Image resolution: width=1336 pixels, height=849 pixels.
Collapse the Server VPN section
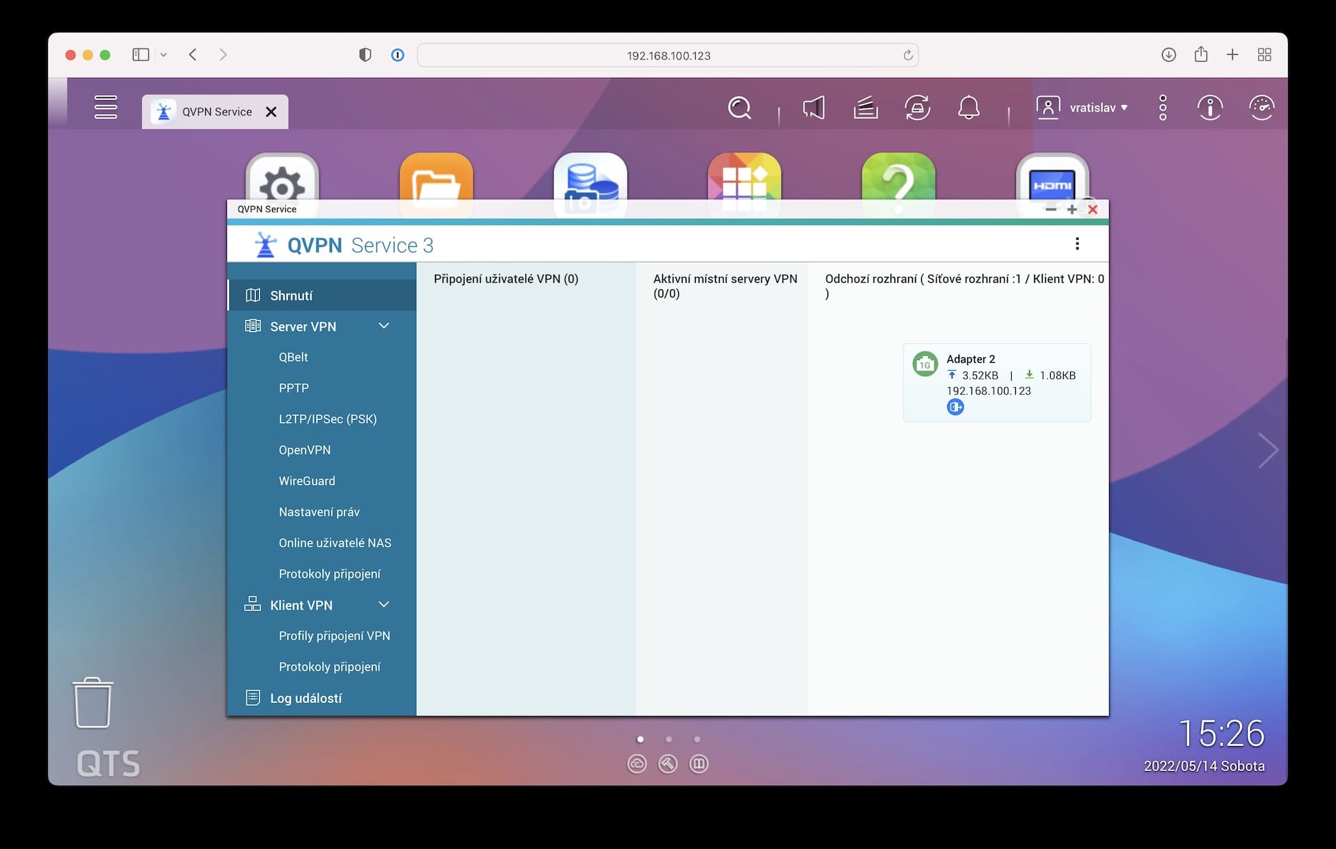point(383,326)
